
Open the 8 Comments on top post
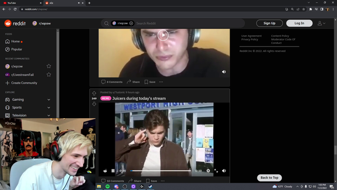112,82
